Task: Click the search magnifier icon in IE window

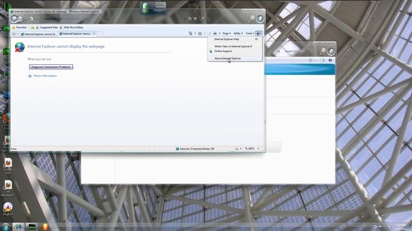Action: 252,19
